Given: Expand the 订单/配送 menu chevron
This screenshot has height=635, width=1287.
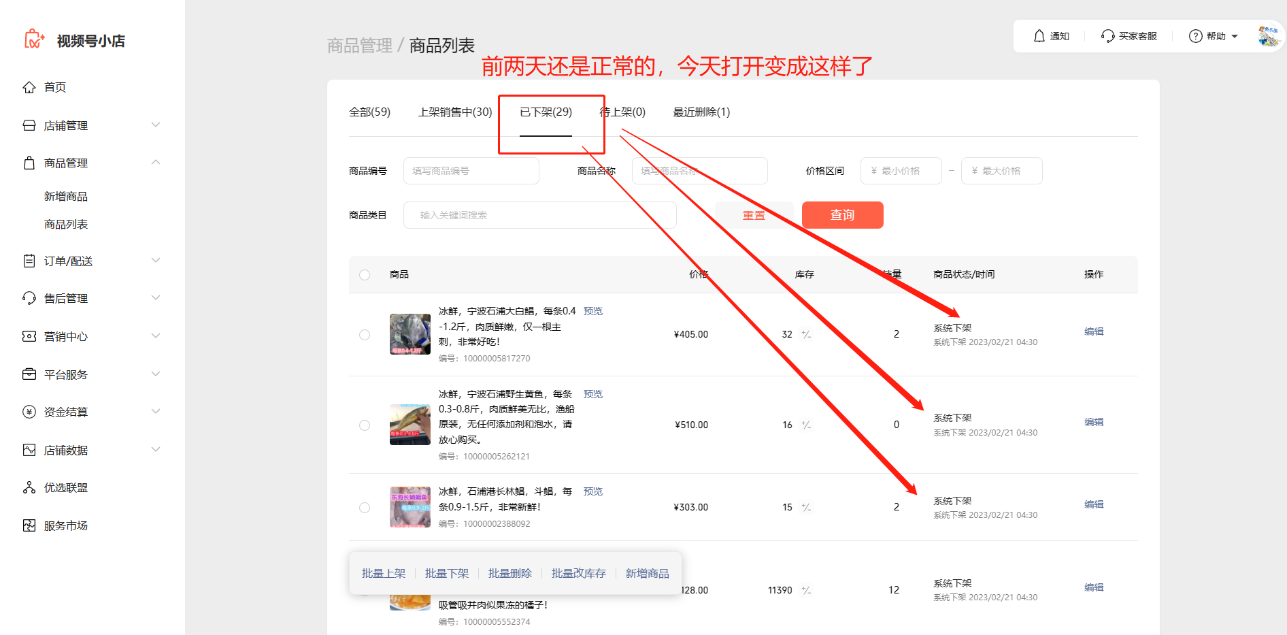Looking at the screenshot, I should coord(156,261).
